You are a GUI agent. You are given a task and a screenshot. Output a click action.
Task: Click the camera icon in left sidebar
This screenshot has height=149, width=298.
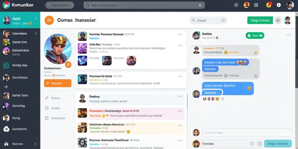[6, 129]
